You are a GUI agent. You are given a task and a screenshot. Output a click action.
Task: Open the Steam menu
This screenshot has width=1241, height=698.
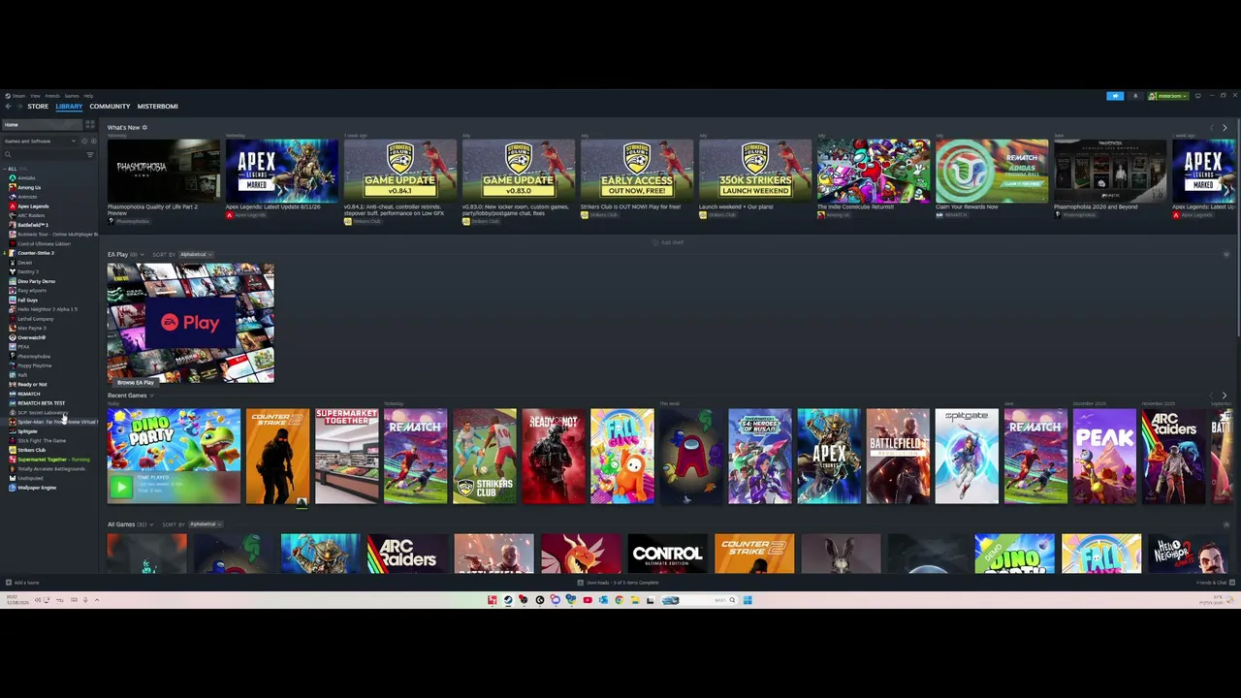[19, 96]
